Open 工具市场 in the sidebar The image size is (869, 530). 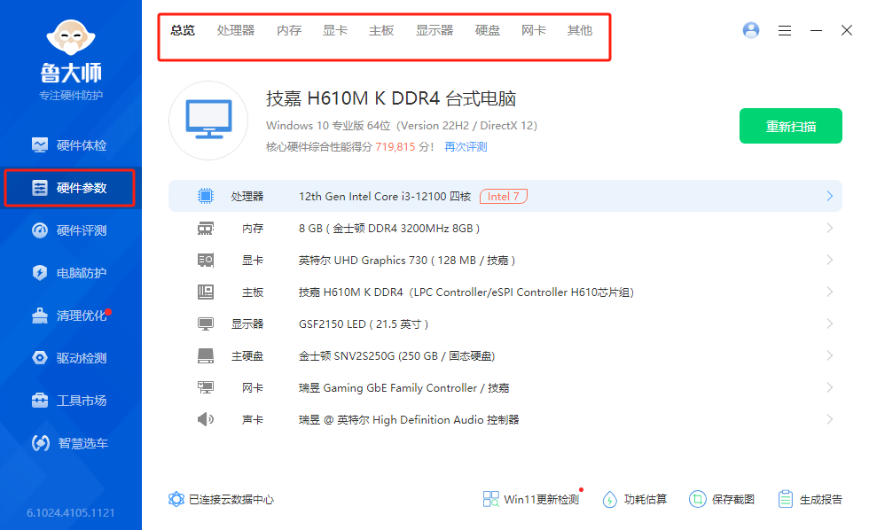(x=69, y=401)
